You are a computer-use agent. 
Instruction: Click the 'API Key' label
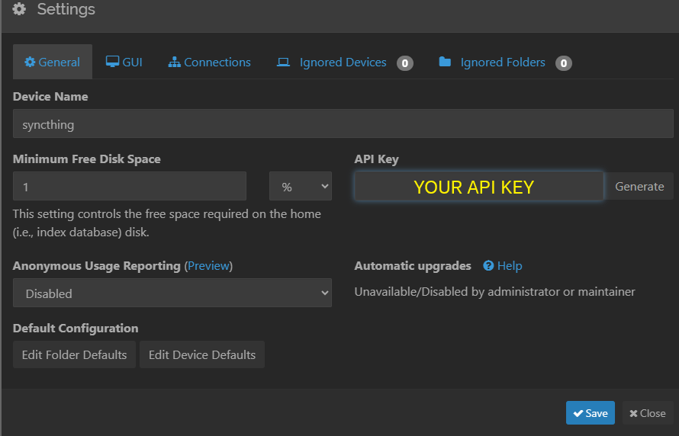376,159
